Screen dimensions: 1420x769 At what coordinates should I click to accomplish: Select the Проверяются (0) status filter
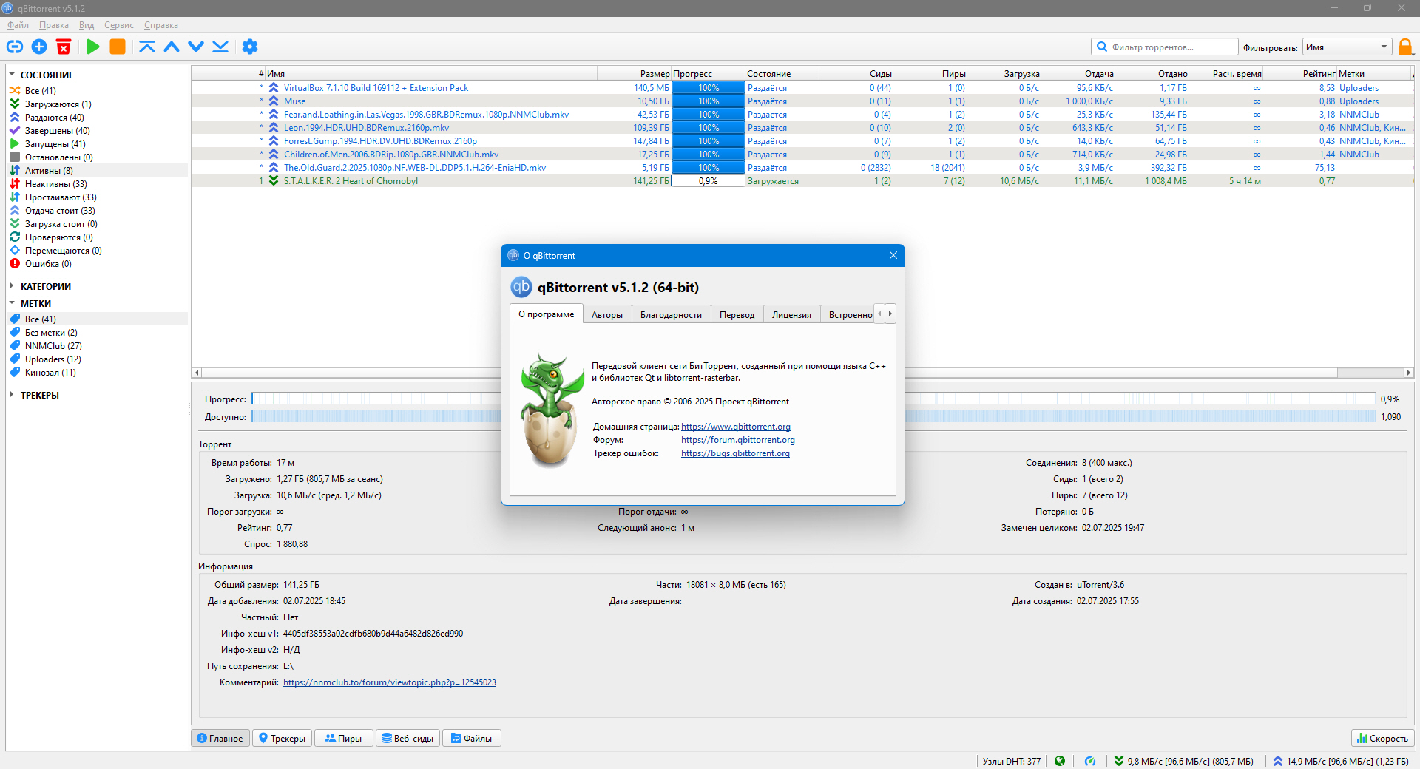pyautogui.click(x=58, y=237)
